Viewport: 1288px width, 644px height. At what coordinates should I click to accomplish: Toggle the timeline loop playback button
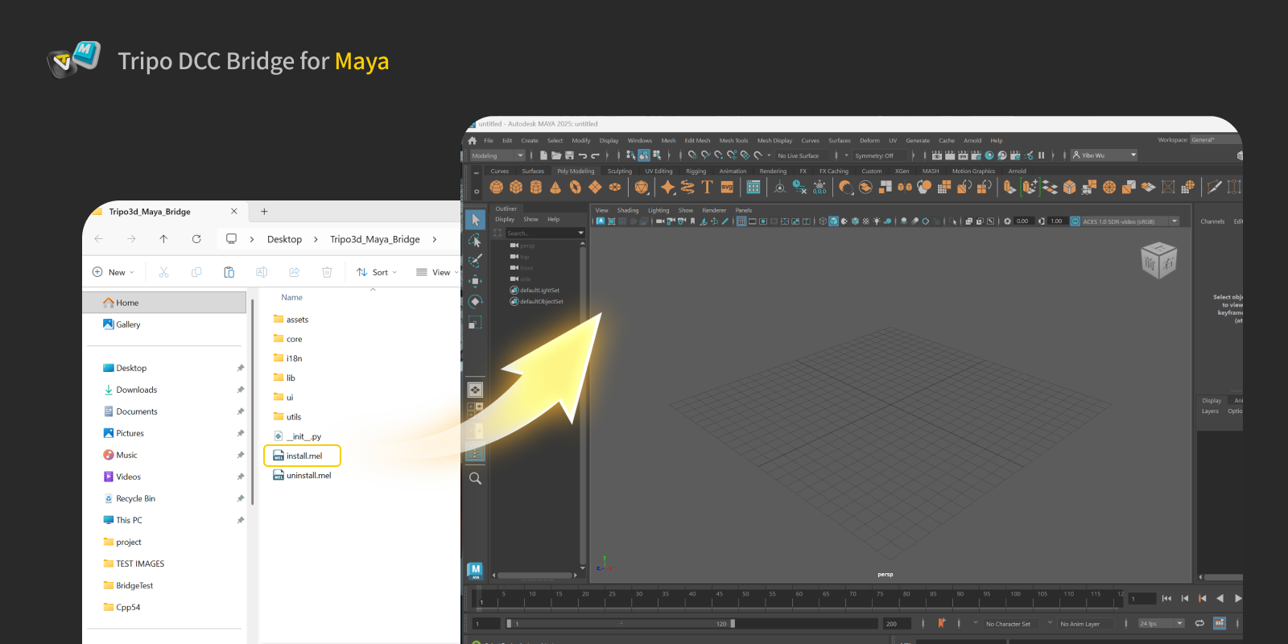click(1199, 623)
